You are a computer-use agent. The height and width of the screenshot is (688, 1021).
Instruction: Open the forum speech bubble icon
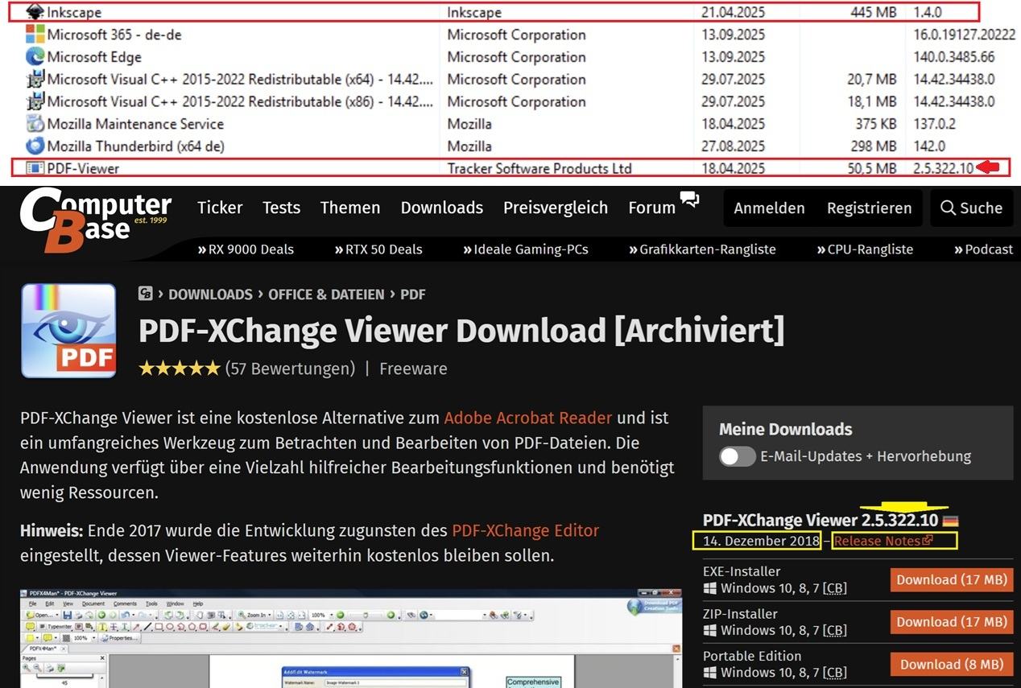click(689, 199)
